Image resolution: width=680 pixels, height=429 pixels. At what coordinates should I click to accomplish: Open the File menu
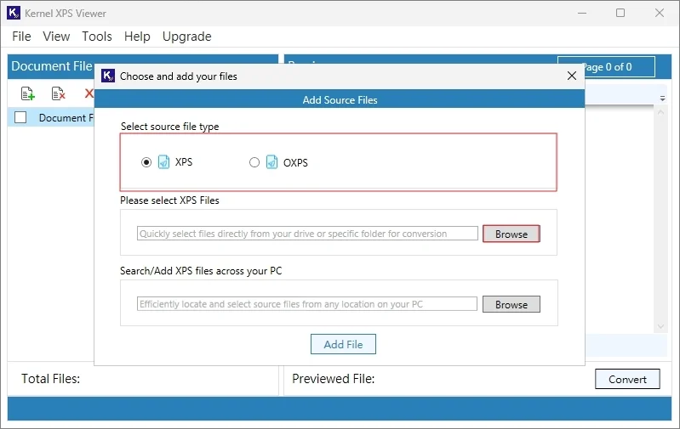[x=21, y=37]
